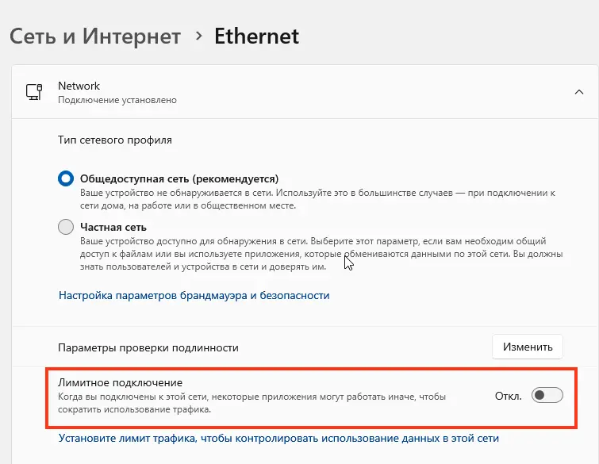Image resolution: width=599 pixels, height=464 pixels.
Task: Click Параметры проверки подлинности label
Action: [148, 347]
